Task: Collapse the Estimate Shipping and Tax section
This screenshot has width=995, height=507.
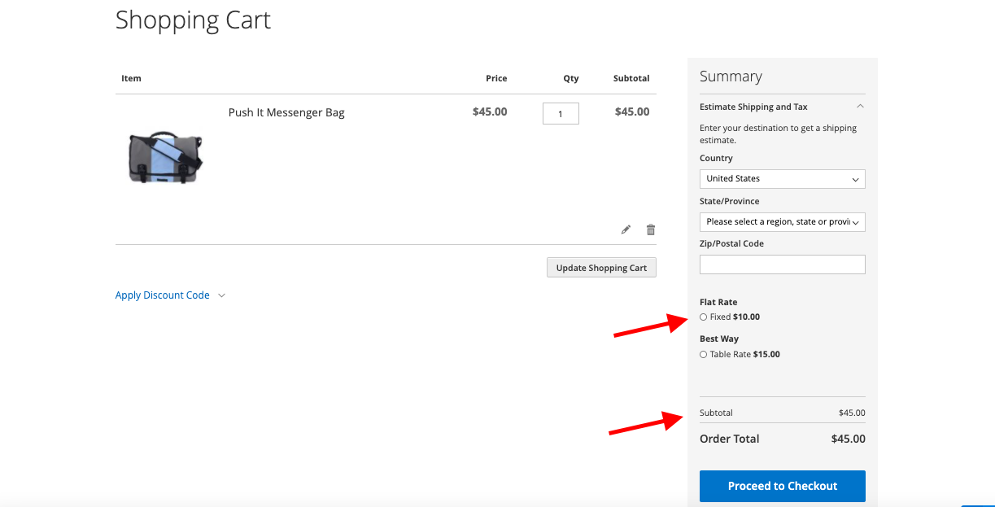Action: tap(782, 107)
